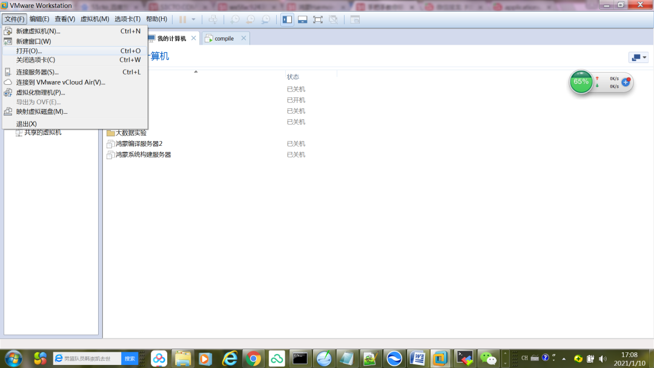Click the send Ctrl+Alt+Del toolbar icon
This screenshot has height=368, width=654.
click(213, 19)
